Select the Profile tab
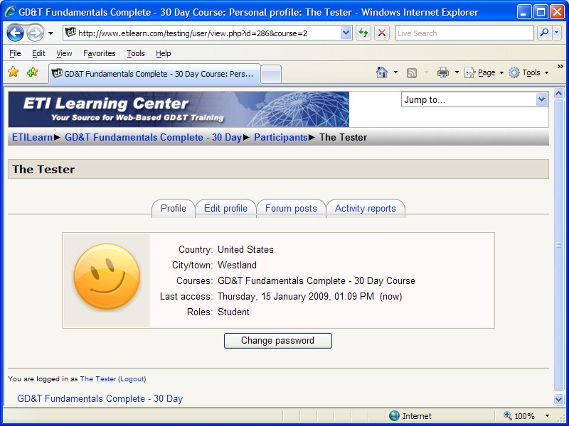 [x=173, y=209]
